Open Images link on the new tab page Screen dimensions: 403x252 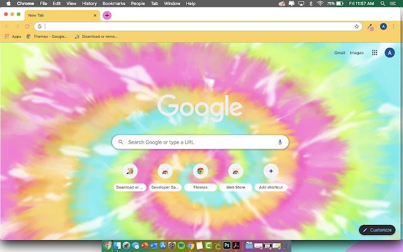click(356, 53)
